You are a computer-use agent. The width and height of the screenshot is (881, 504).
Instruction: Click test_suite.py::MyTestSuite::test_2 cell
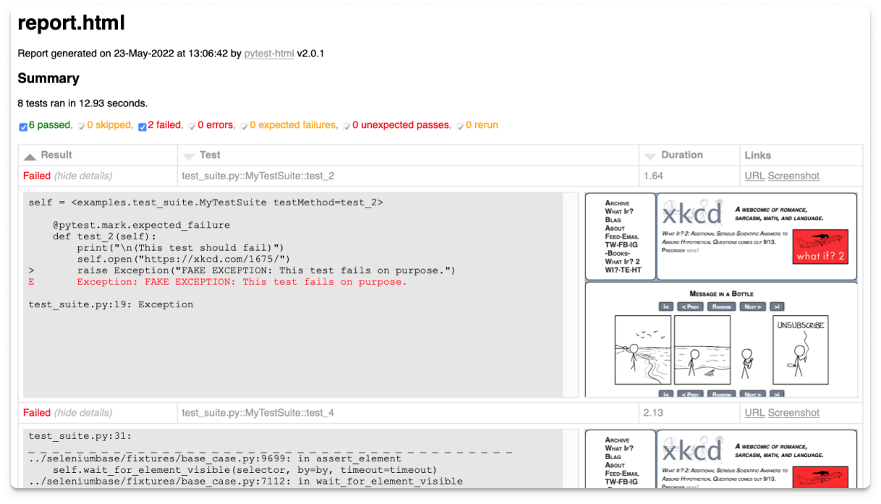(258, 176)
